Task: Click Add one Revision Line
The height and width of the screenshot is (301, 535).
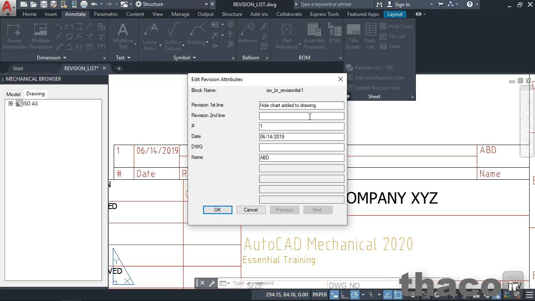Action: point(375,78)
